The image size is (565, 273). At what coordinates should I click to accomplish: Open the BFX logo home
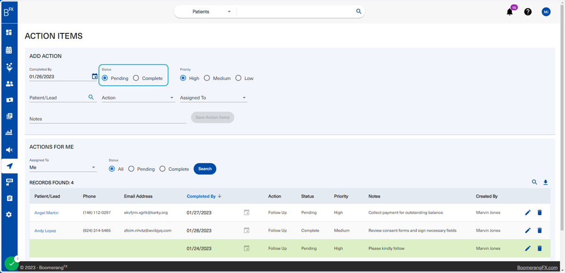(x=9, y=12)
